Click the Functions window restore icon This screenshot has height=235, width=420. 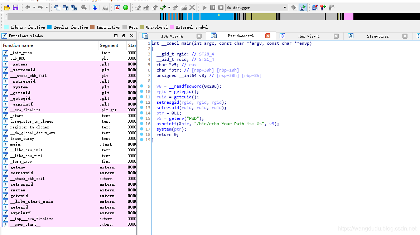click(124, 36)
